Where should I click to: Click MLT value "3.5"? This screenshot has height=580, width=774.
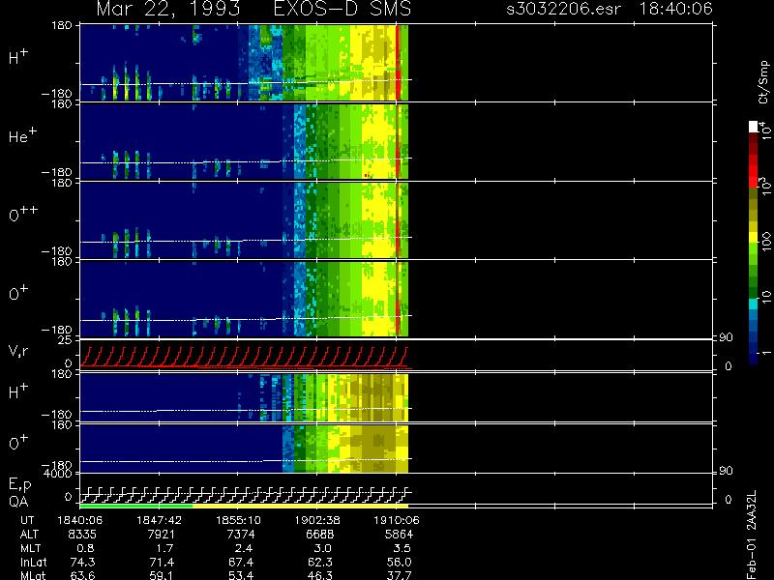[402, 548]
